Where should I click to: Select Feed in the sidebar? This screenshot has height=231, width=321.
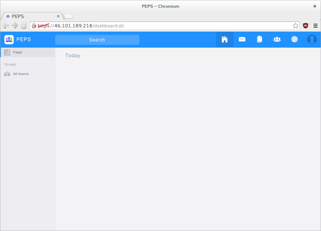coord(28,53)
